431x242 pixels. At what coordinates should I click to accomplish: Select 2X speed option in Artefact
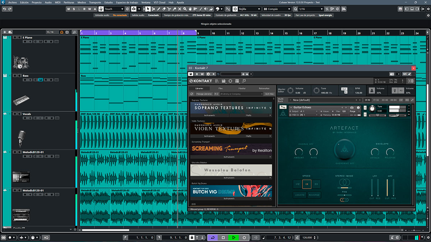click(x=316, y=184)
